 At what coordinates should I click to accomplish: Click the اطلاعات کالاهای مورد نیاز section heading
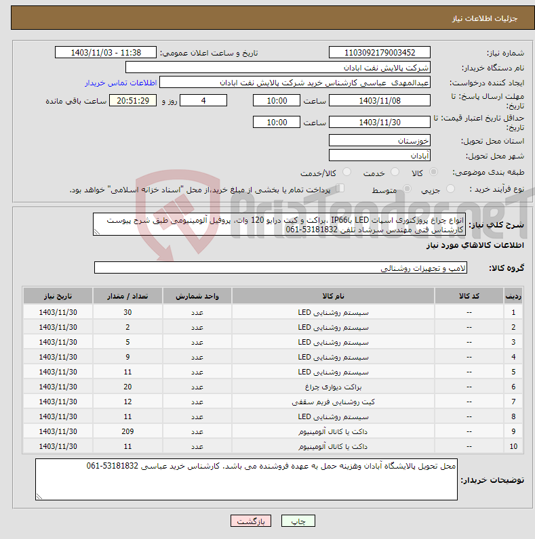475,245
